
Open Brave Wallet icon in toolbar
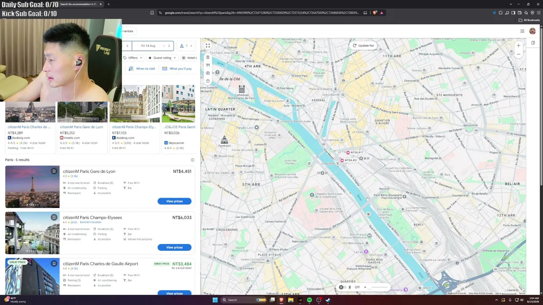tap(520, 13)
